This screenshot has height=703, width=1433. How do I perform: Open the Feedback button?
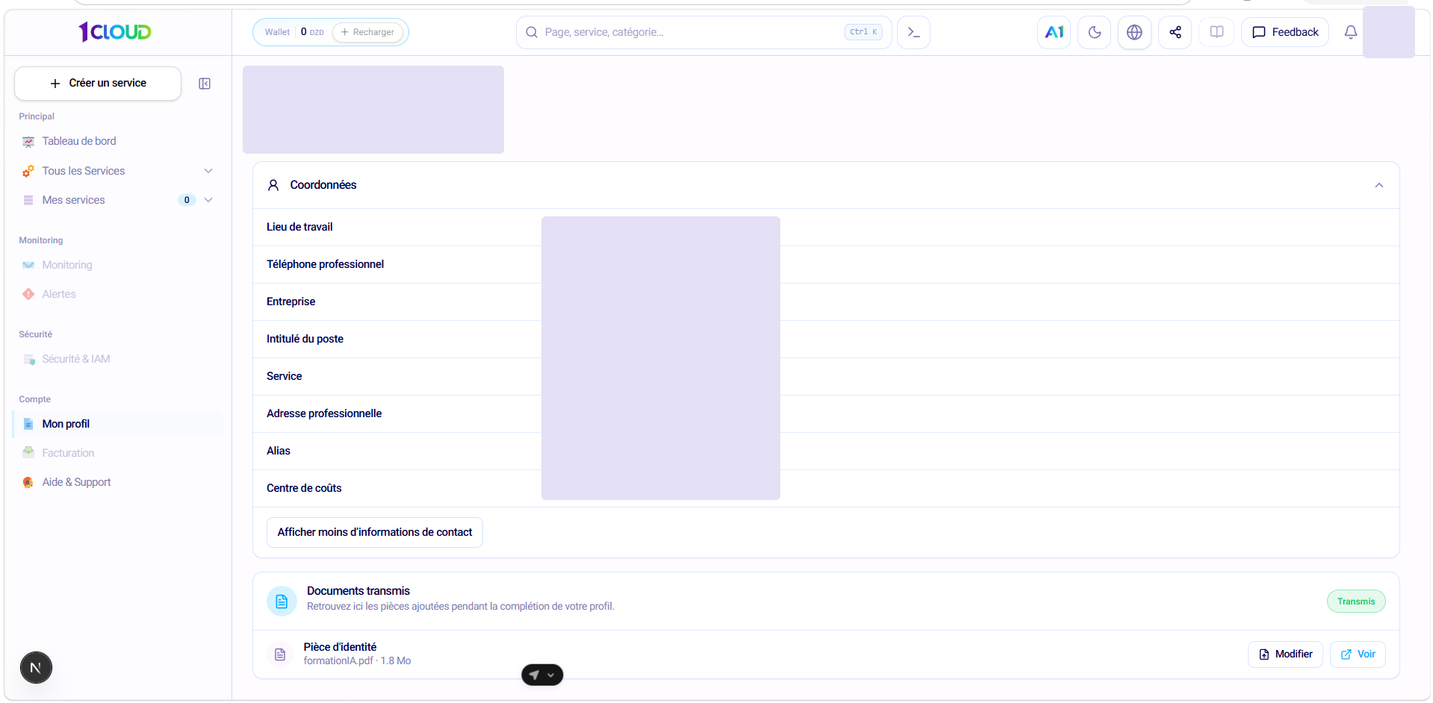tap(1284, 32)
